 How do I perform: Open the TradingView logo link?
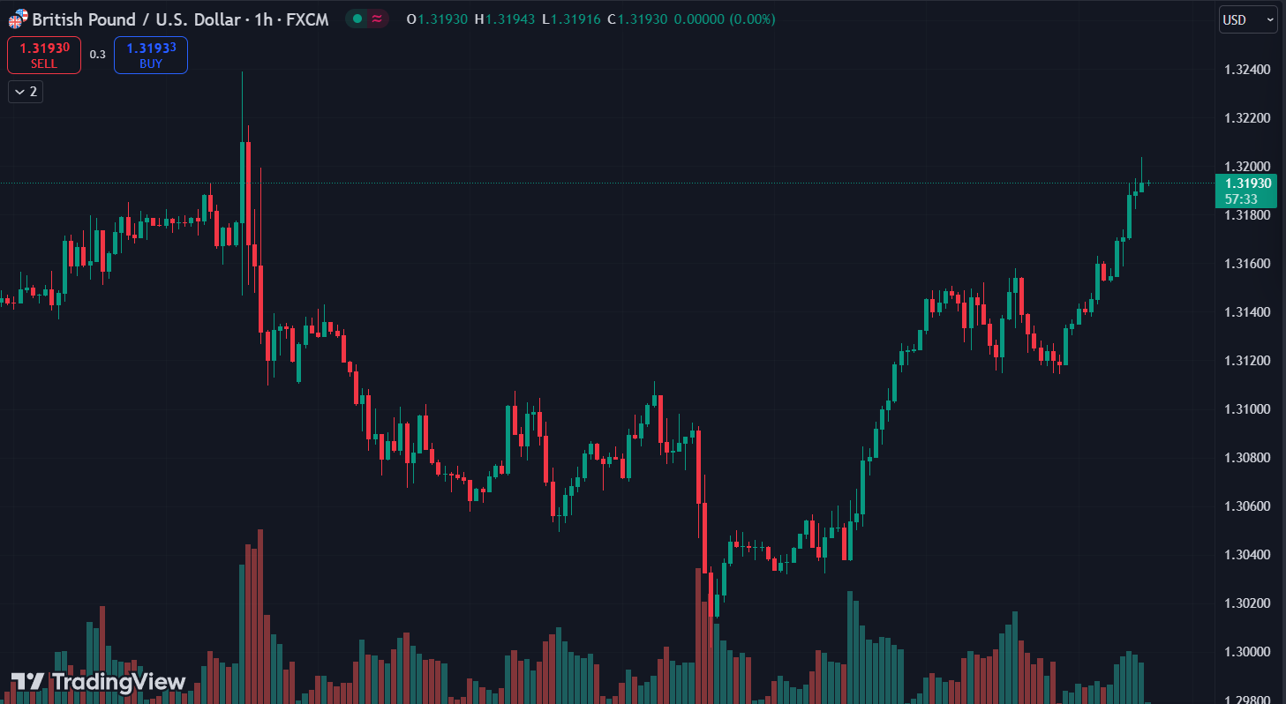point(98,682)
